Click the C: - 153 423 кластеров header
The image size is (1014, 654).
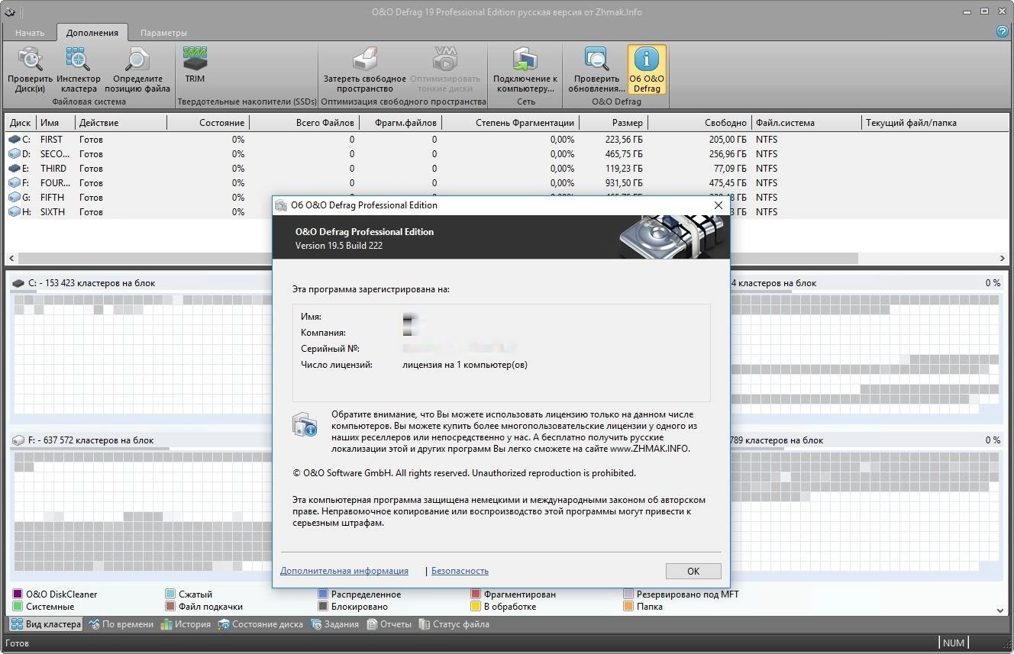tap(92, 283)
